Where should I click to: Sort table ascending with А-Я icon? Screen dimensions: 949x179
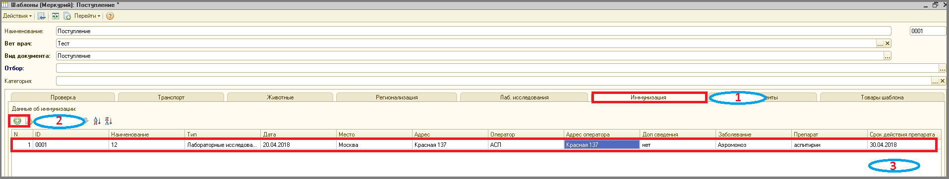[97, 121]
